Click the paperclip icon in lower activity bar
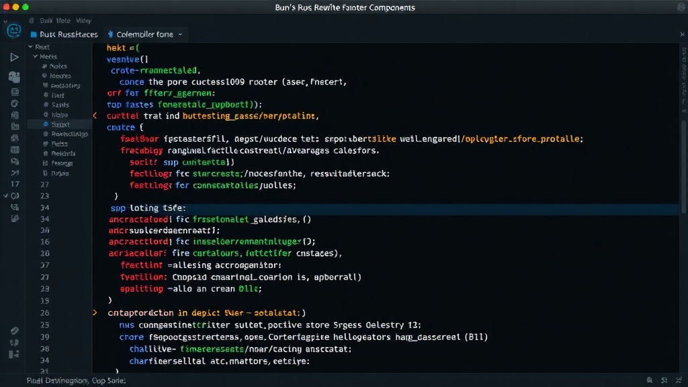 click(15, 331)
